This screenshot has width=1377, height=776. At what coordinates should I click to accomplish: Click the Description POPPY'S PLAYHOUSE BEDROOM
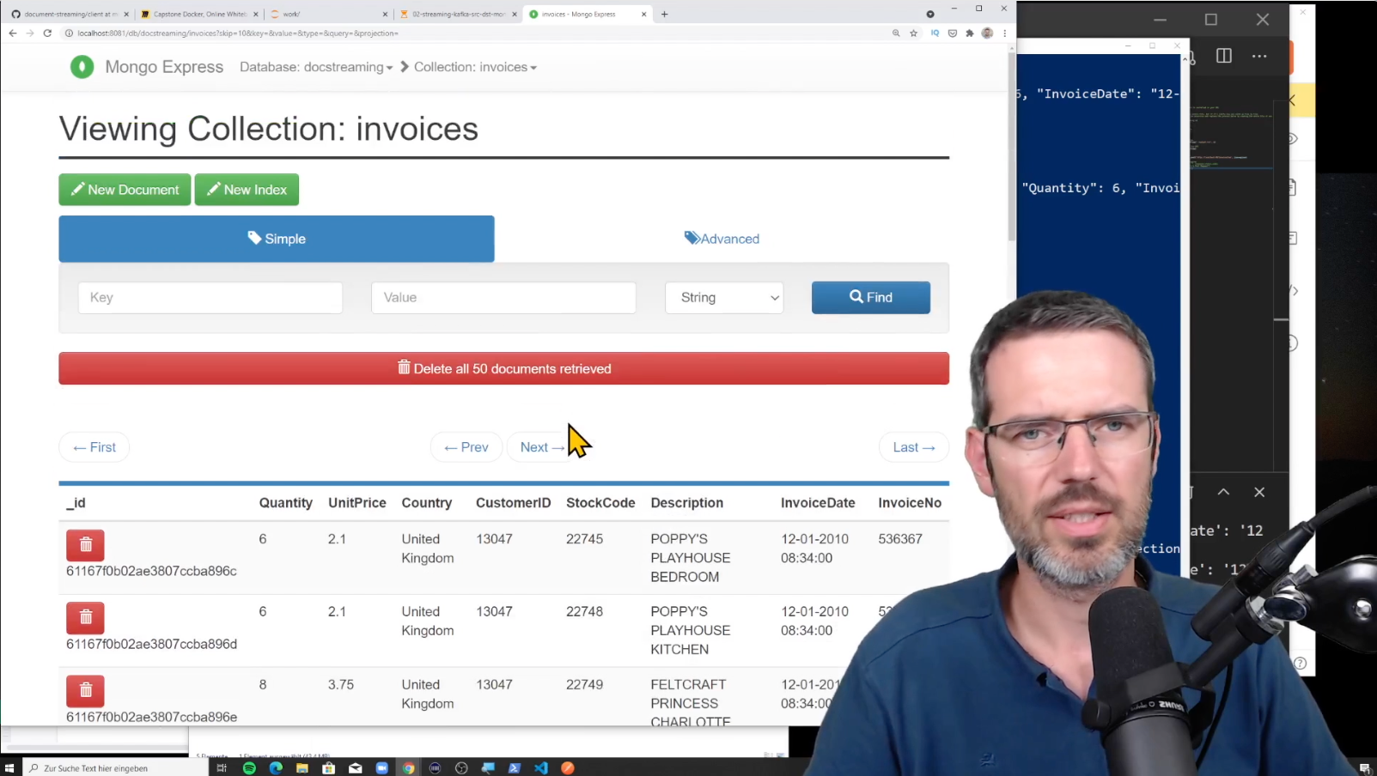click(x=691, y=558)
